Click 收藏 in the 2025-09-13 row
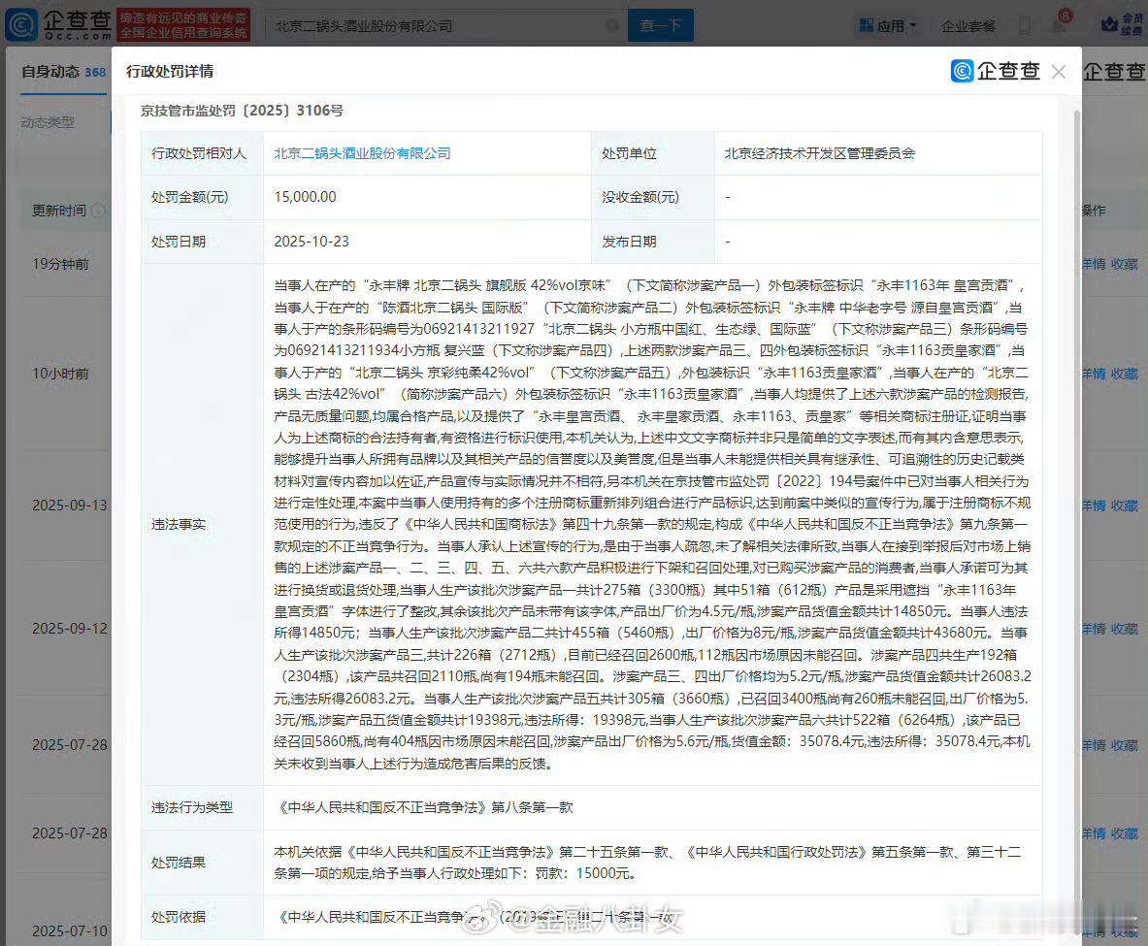The height and width of the screenshot is (946, 1148). click(1124, 506)
